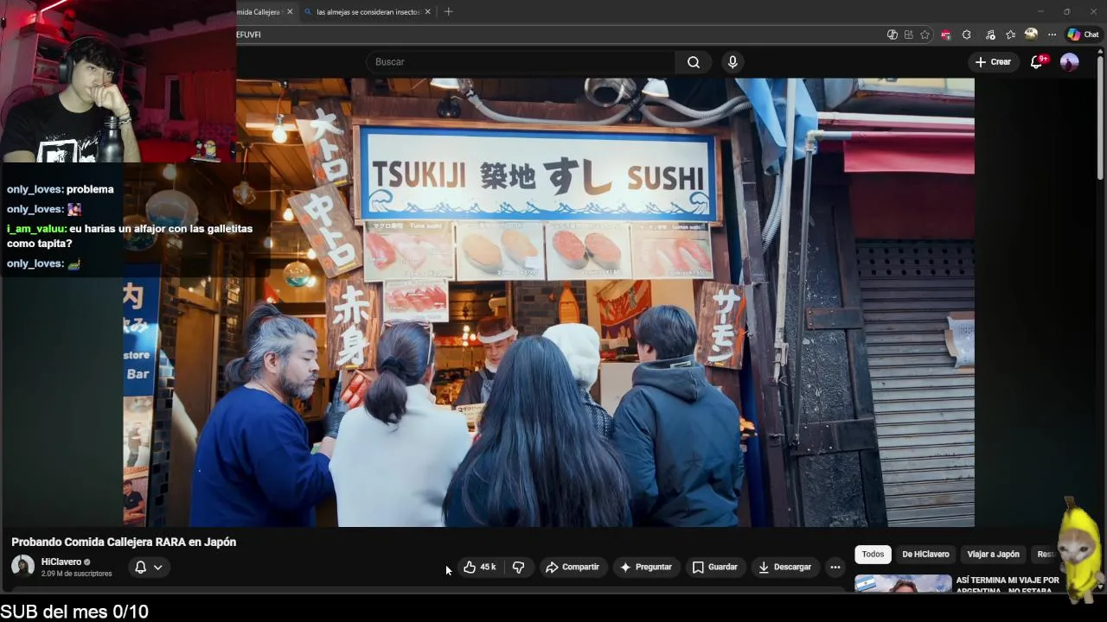Dislike the video with thumbs down
This screenshot has height=622, width=1107.
(x=519, y=568)
